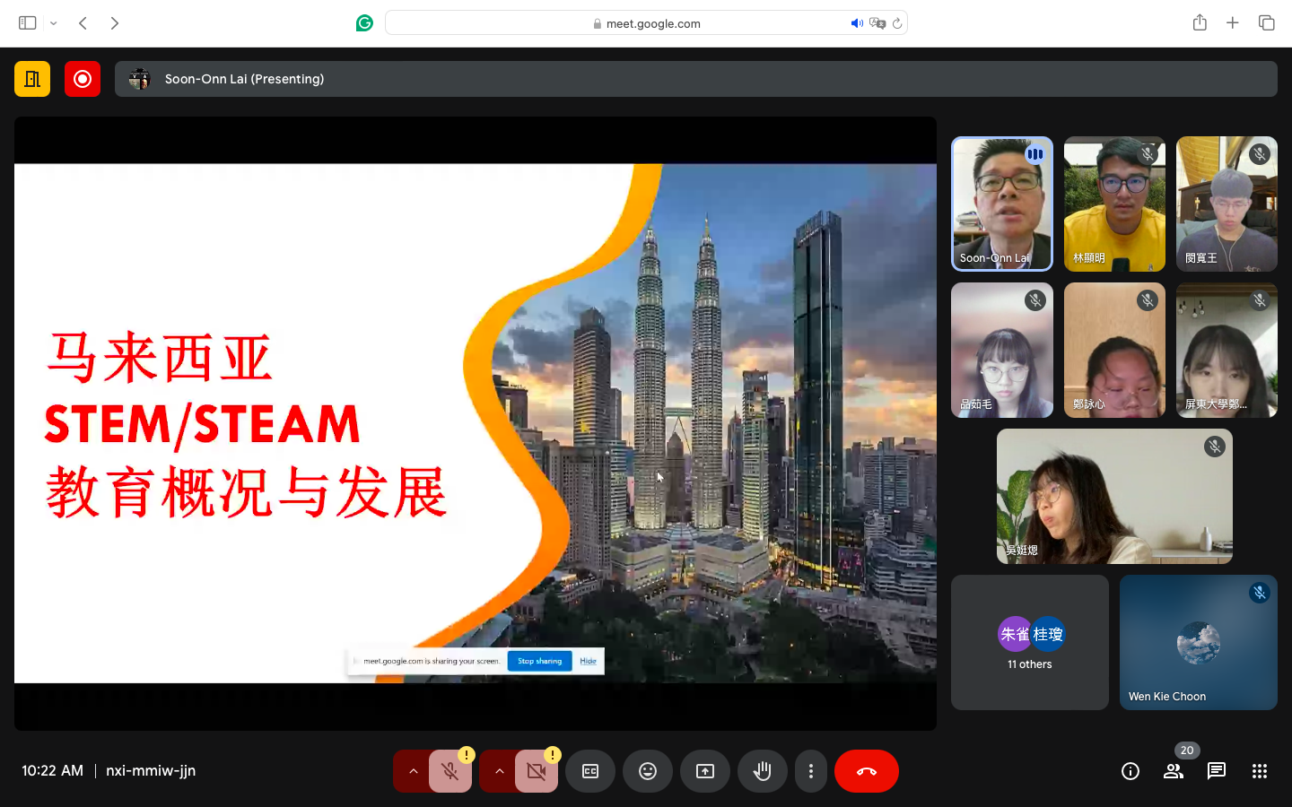Click the 11 others participant tile

pos(1029,643)
